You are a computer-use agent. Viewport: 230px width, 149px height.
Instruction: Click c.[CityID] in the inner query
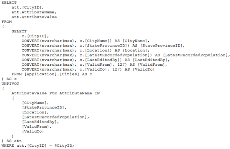[35, 36]
